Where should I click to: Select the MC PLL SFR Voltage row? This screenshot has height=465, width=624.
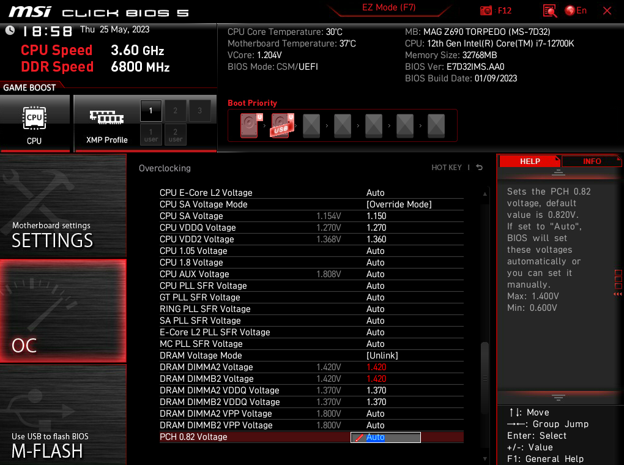(311, 344)
